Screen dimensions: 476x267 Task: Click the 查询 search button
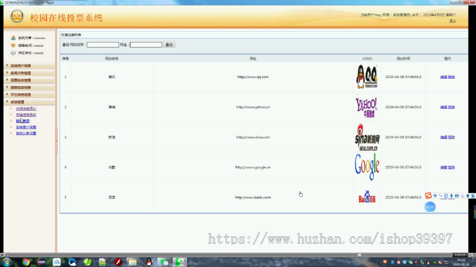169,44
